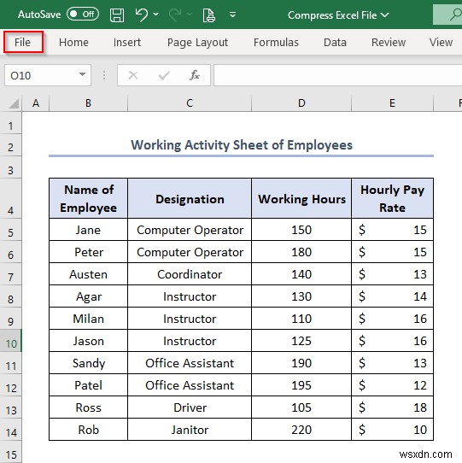
Task: Click the Undo arrow icon
Action: (x=142, y=15)
